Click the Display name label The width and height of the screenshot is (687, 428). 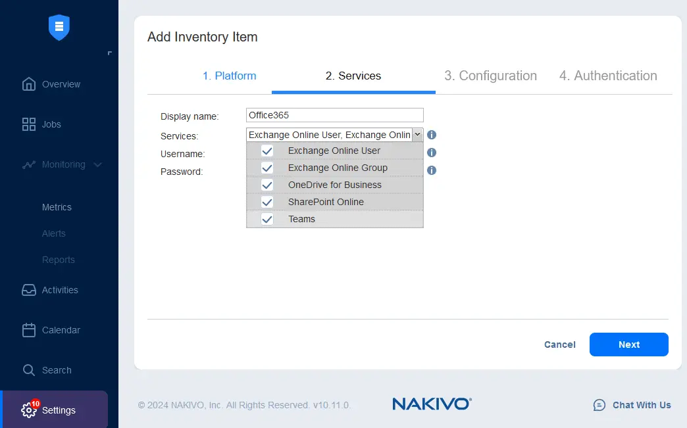[190, 116]
